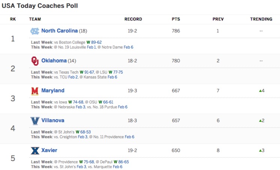This screenshot has height=170, width=280.
Task: Click the North Carolina Tar Heels logo
Action: click(x=34, y=31)
